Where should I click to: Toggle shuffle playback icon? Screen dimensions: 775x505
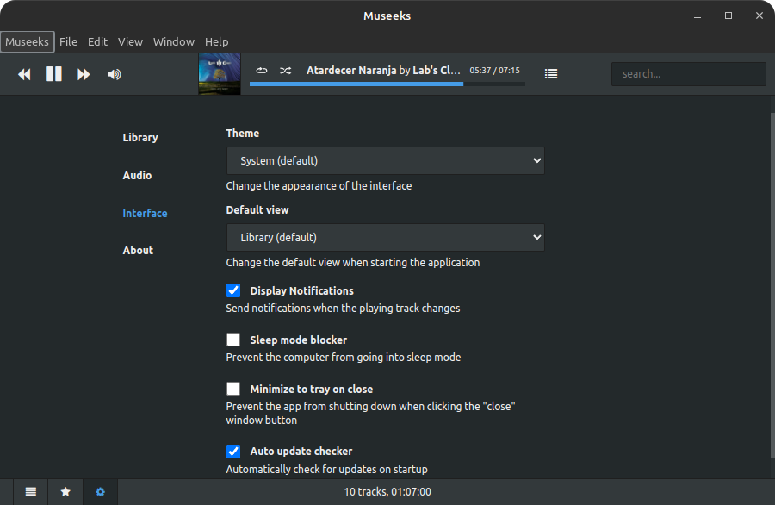(285, 71)
